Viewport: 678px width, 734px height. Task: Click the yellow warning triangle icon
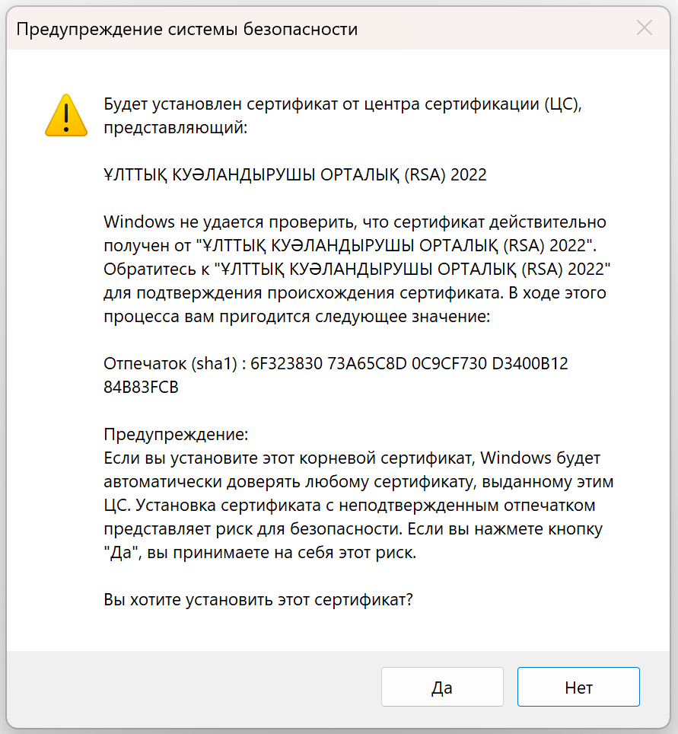click(66, 115)
